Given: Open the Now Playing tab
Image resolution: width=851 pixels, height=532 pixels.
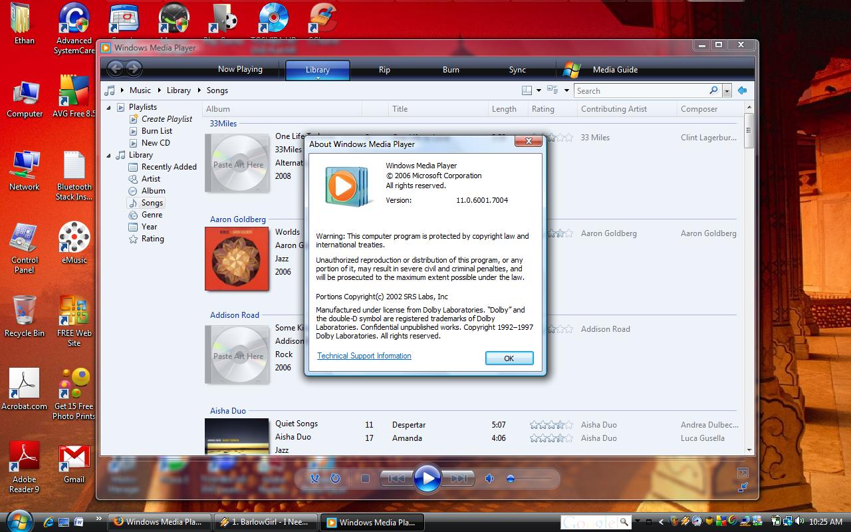Looking at the screenshot, I should 240,69.
